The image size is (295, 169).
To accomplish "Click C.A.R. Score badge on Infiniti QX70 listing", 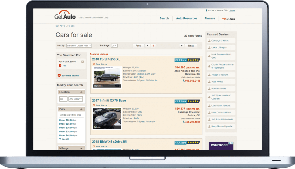I will tap(187, 101).
